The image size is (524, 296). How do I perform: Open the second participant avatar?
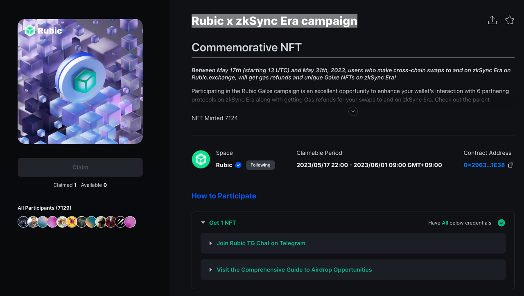[33, 222]
